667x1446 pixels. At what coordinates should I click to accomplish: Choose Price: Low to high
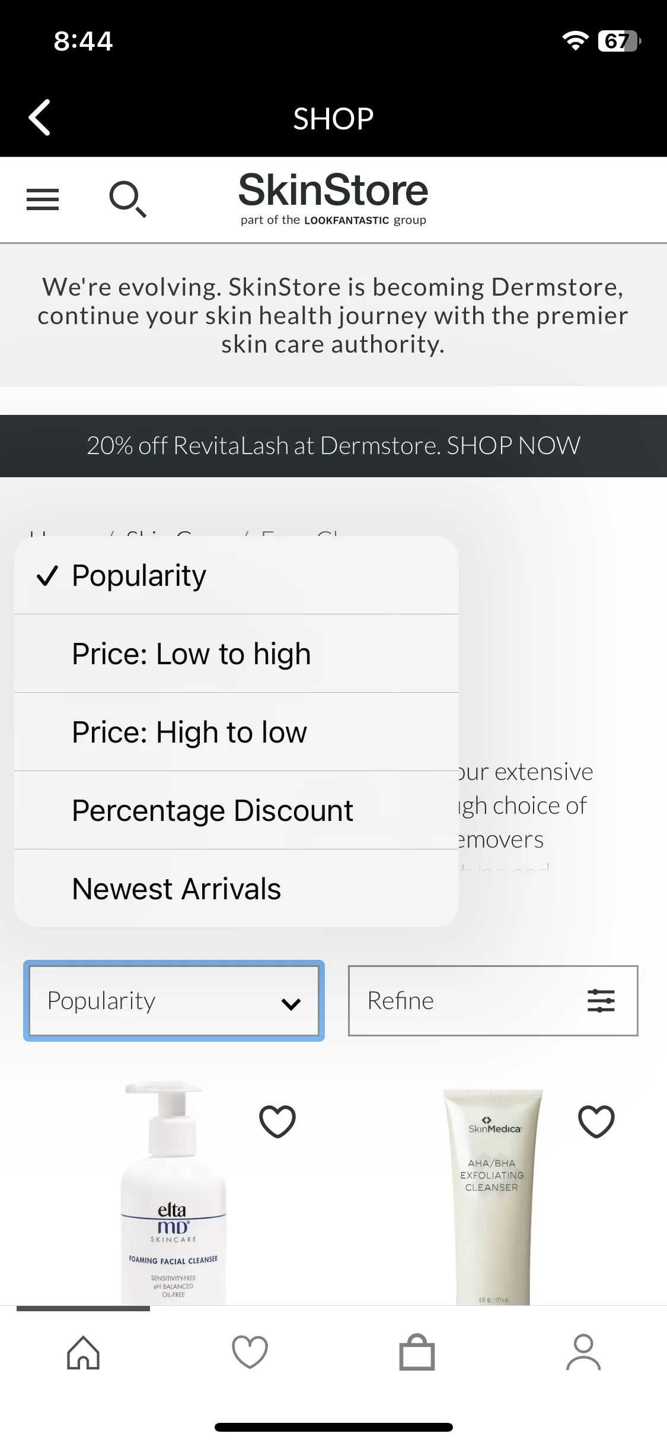tap(237, 654)
